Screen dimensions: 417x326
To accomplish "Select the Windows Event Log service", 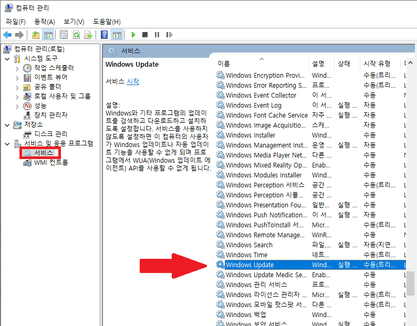I will [x=310, y=106].
